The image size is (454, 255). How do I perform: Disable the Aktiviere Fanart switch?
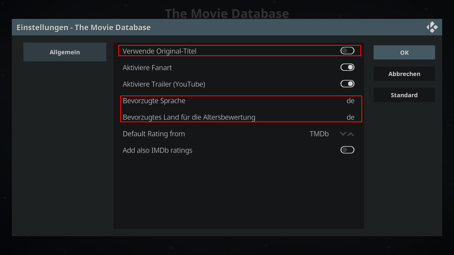coord(347,68)
